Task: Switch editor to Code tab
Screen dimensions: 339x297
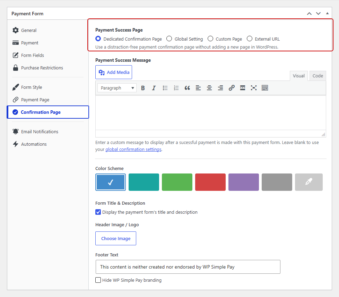Action: click(318, 76)
